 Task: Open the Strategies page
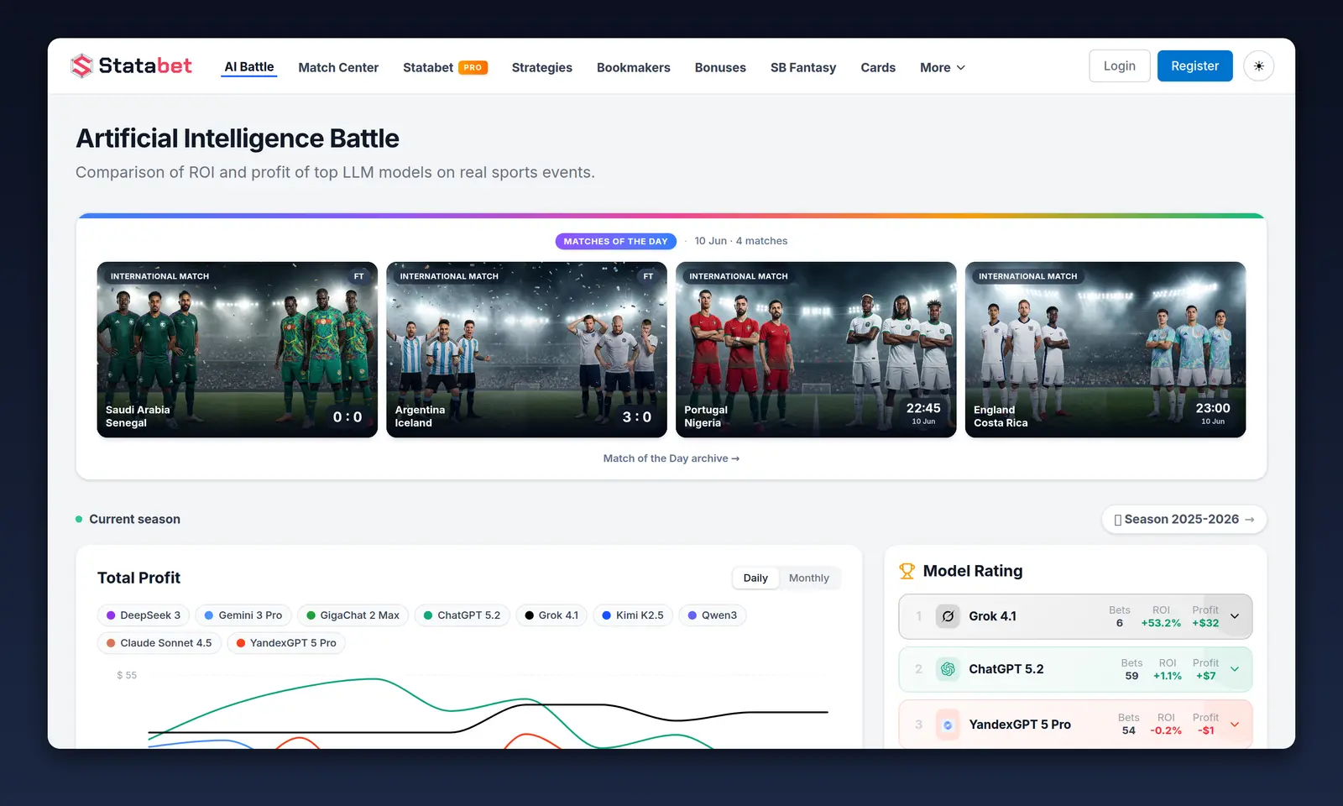point(542,67)
